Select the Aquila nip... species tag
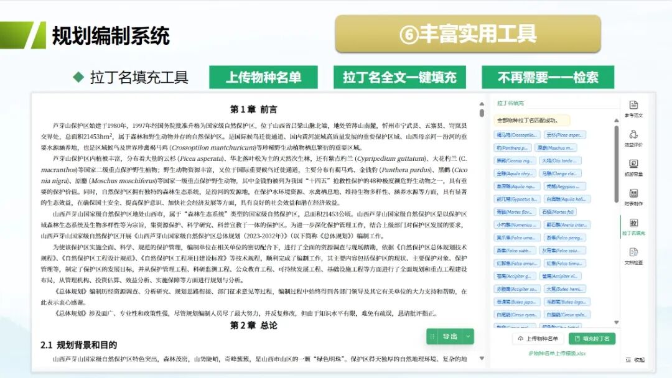 (517, 187)
